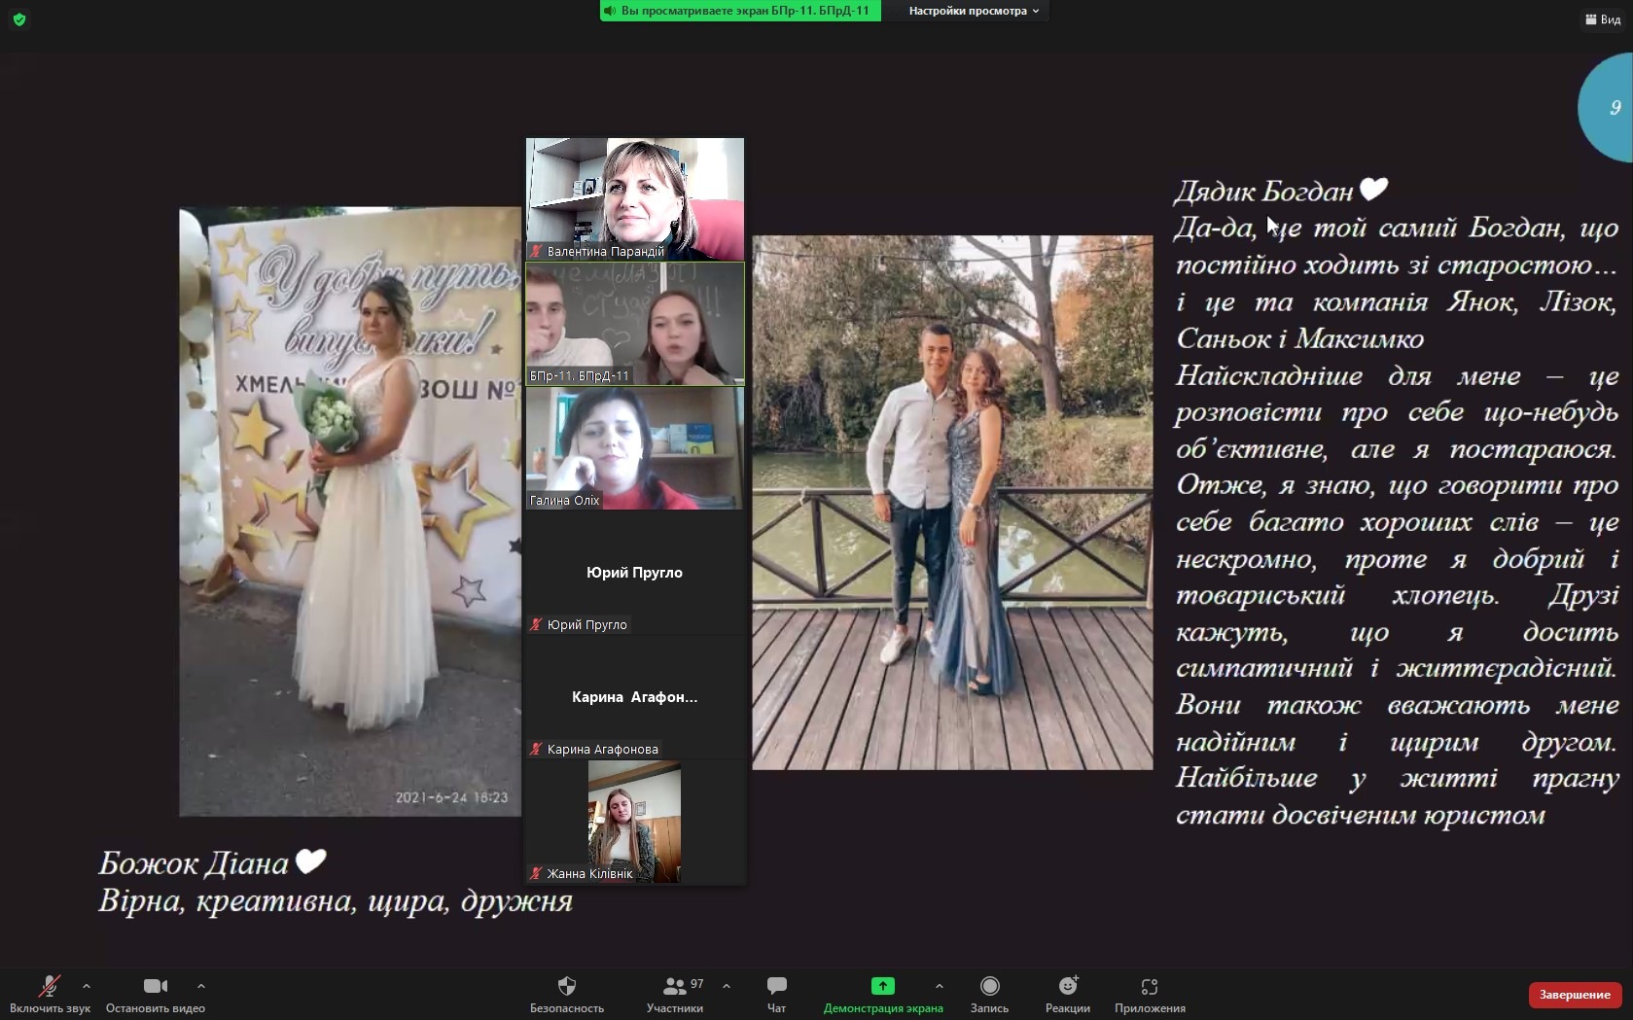
Task: Expand audio options arrow beside microphone
Action: coord(87,985)
